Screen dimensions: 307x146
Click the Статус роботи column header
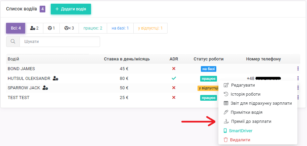coord(209,59)
